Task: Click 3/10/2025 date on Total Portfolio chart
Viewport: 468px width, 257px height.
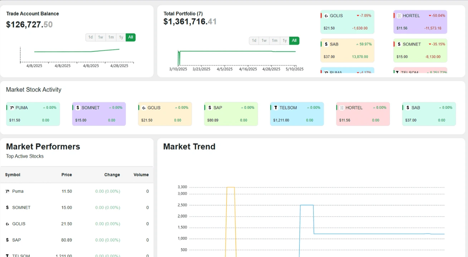Action: click(x=178, y=69)
